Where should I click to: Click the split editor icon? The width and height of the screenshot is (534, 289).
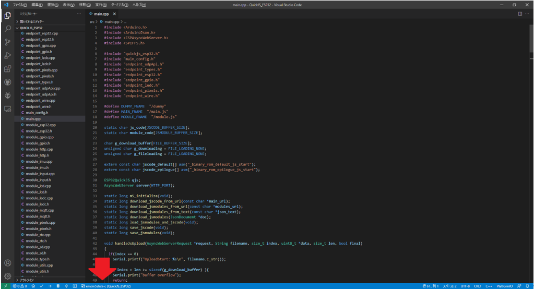click(520, 14)
